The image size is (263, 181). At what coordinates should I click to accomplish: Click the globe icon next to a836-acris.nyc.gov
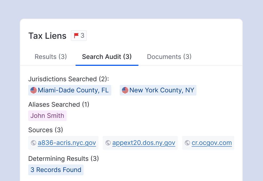click(x=33, y=143)
